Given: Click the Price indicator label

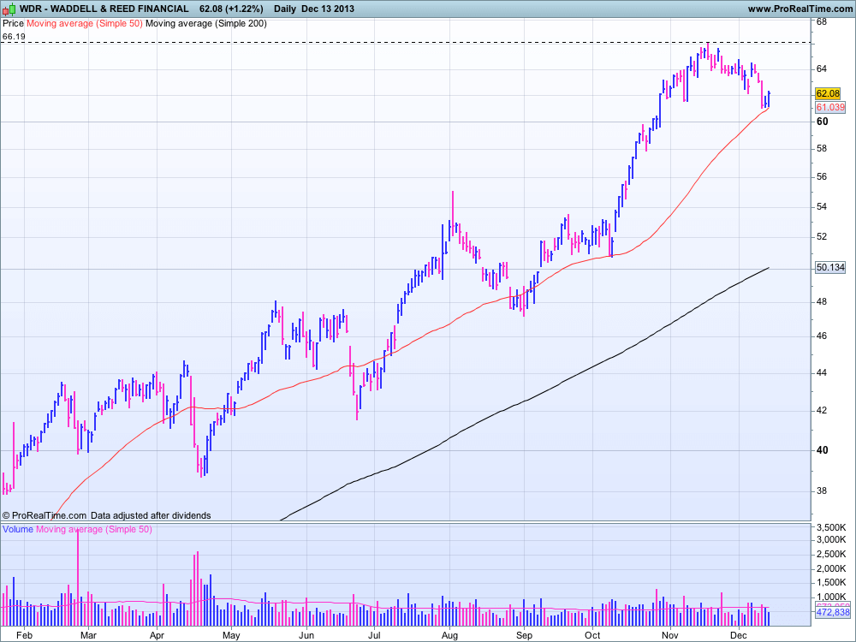Looking at the screenshot, I should [x=13, y=23].
